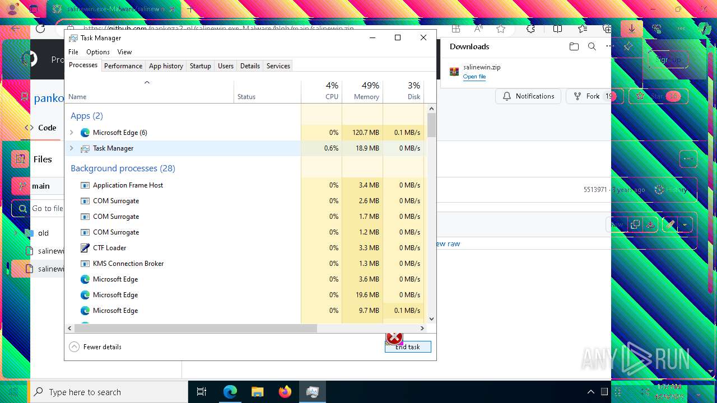
Task: Select COM Surrogate row using 1.2 MB
Action: tap(245, 232)
